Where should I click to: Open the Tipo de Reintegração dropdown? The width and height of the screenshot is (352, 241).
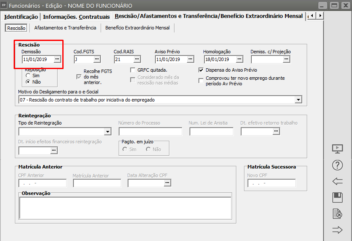point(107,131)
